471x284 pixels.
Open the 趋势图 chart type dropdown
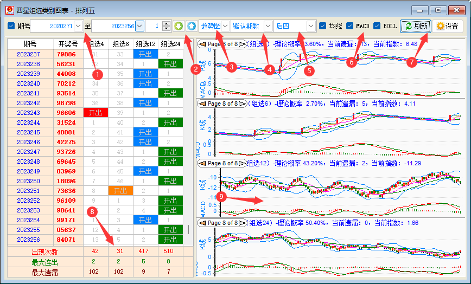pyautogui.click(x=225, y=26)
